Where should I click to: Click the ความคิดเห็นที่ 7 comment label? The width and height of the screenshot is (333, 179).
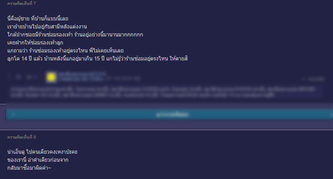[x=22, y=4]
